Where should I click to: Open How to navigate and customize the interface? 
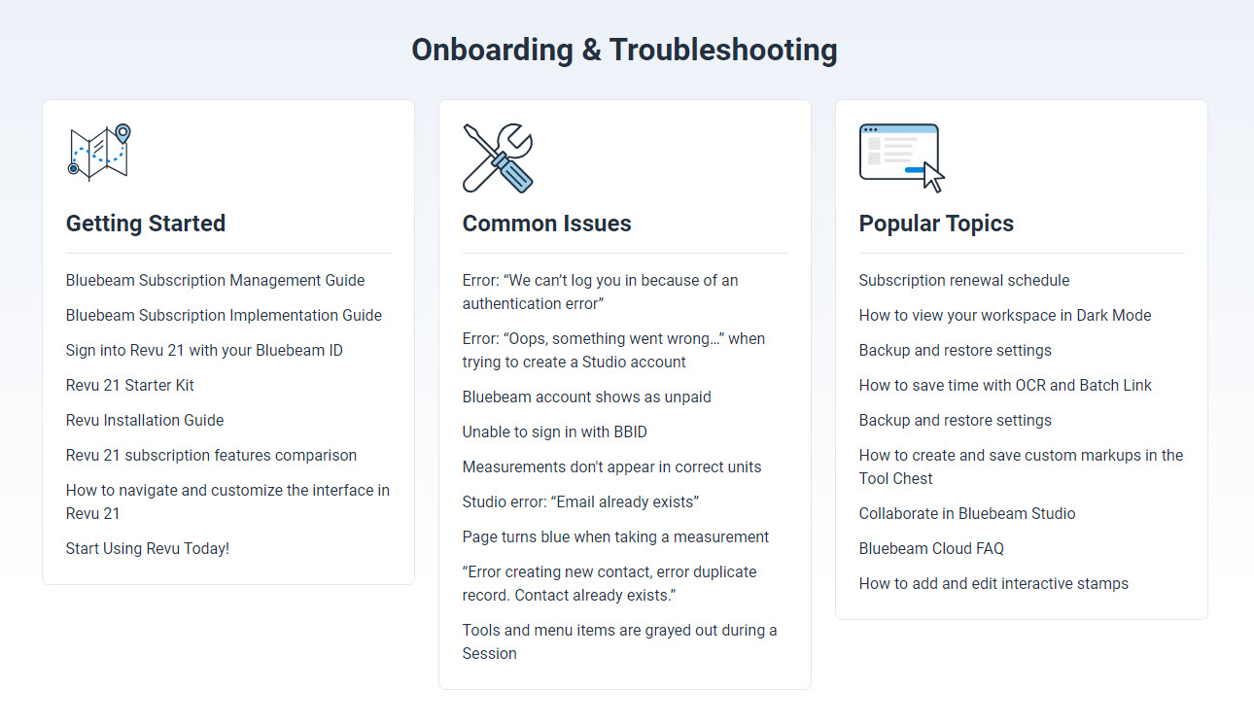point(227,501)
